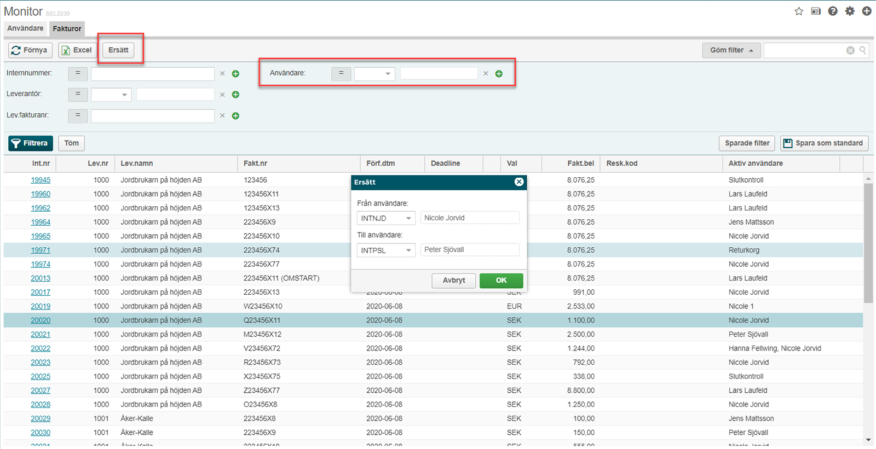Switch to the Fakturor tab

pyautogui.click(x=67, y=28)
